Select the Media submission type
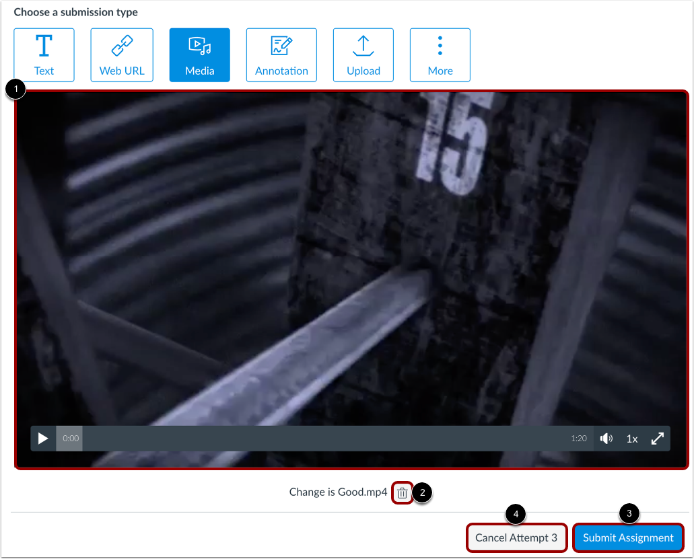 (x=200, y=55)
